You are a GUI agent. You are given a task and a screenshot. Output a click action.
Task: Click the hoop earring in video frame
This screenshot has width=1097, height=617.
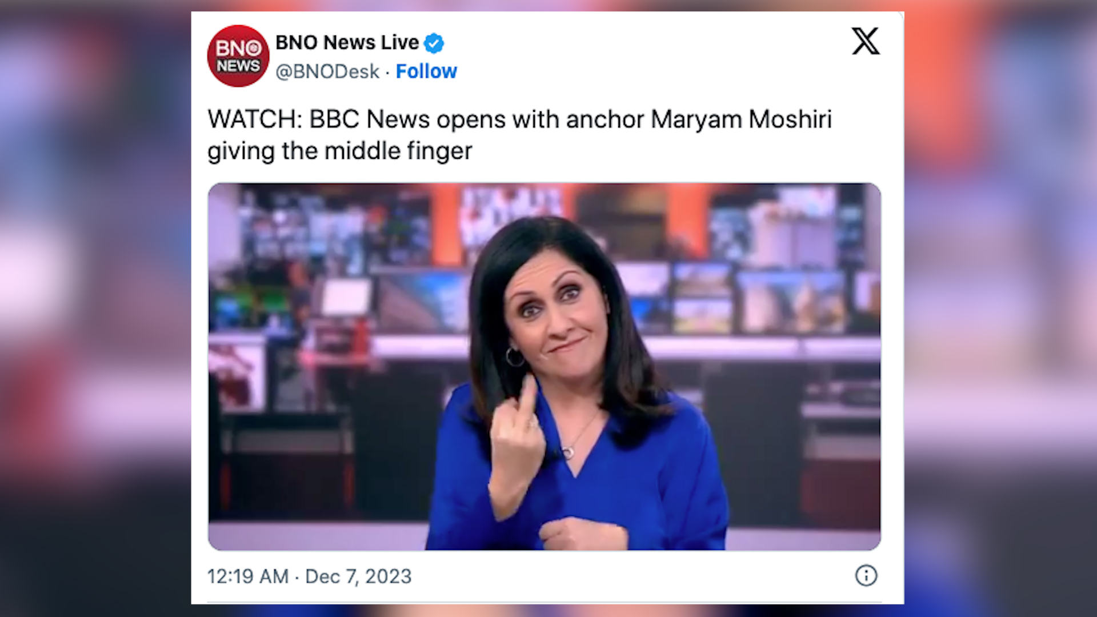(514, 356)
